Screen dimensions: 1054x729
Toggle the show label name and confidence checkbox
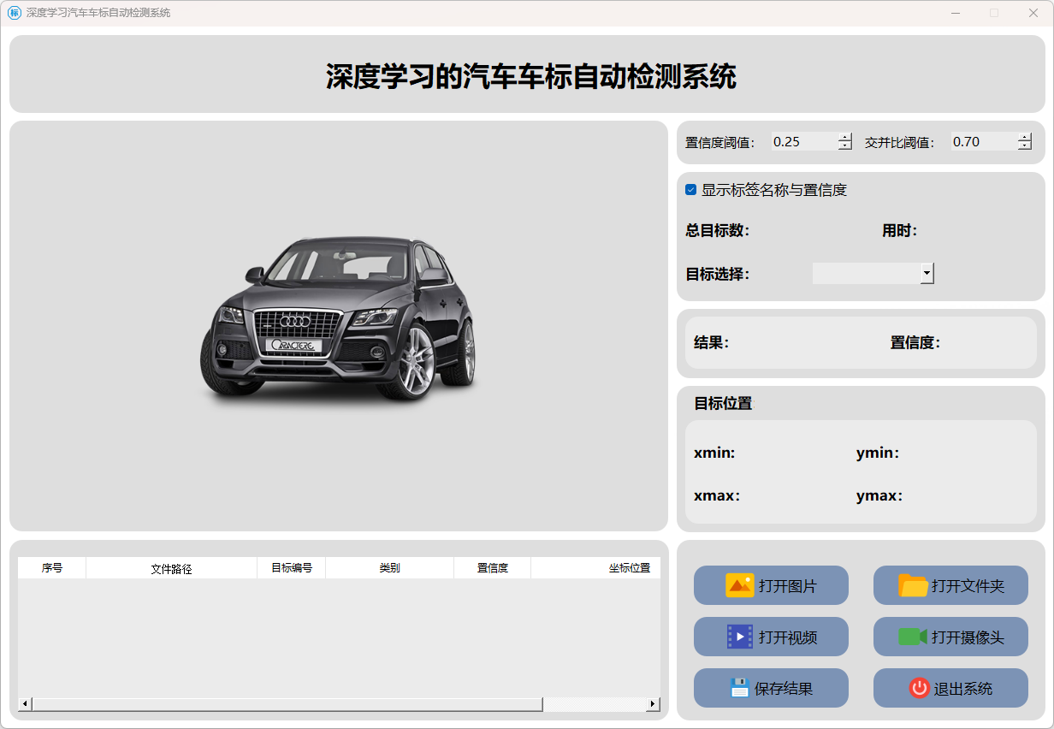[690, 190]
